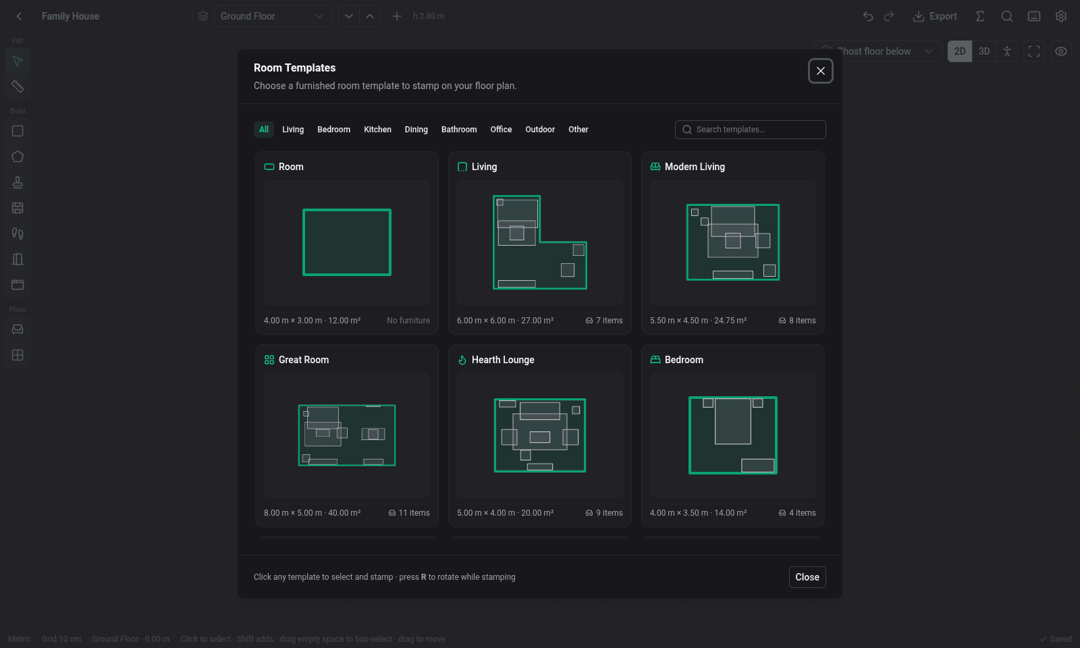Filter templates by Outdoor tab

540,130
